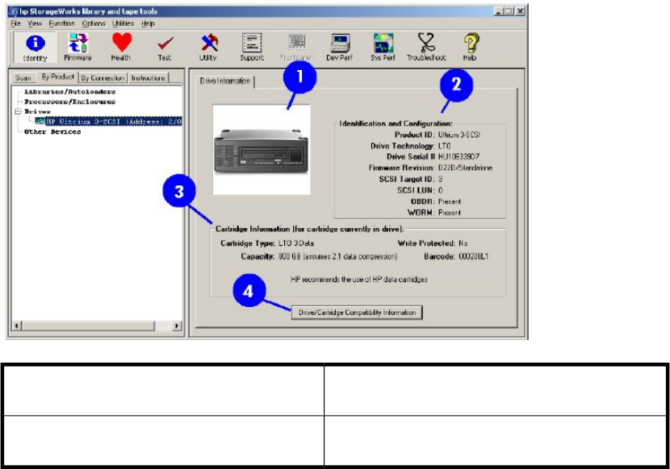The height and width of the screenshot is (469, 670).
Task: Click the Cartridge Type value LTO 3 Data
Action: point(296,243)
